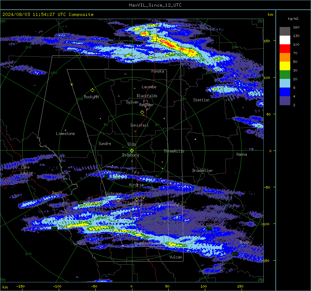Screen dimensions: 311x291
Task: Click the radar center marker near Olds
Action: pos(132,151)
